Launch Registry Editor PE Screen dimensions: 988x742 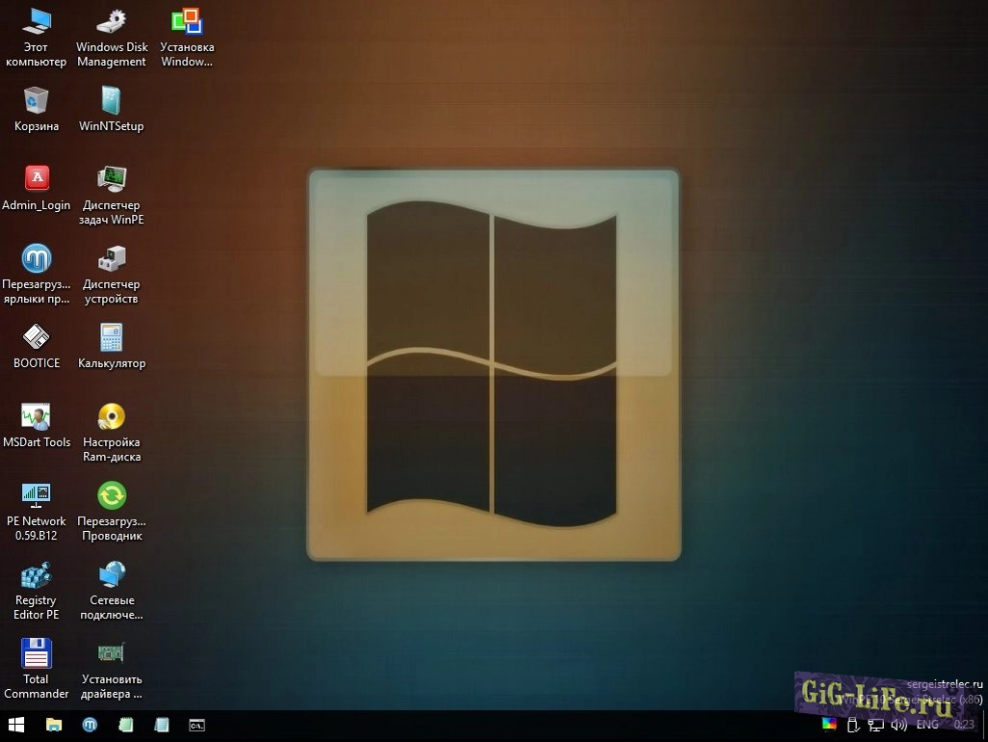click(37, 575)
